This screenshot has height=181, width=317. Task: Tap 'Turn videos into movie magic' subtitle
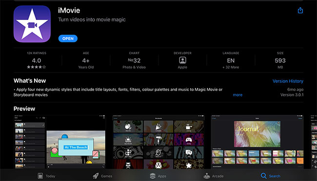92,19
